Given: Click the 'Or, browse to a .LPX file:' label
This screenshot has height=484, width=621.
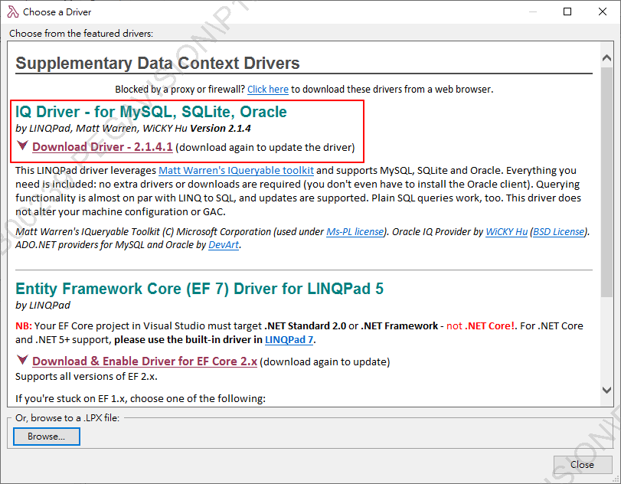Looking at the screenshot, I should pos(67,418).
